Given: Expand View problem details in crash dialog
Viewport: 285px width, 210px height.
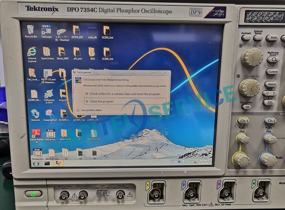Looking at the screenshot, I should click(x=89, y=110).
